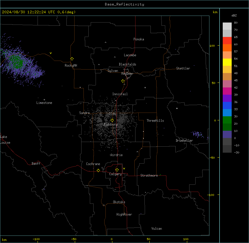Click the bright green 30-20 dBZ legend swatch
This screenshot has width=249, height=243.
coord(227,120)
